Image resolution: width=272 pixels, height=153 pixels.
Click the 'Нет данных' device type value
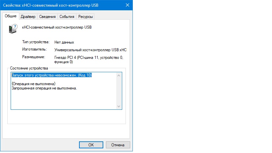pyautogui.click(x=64, y=42)
